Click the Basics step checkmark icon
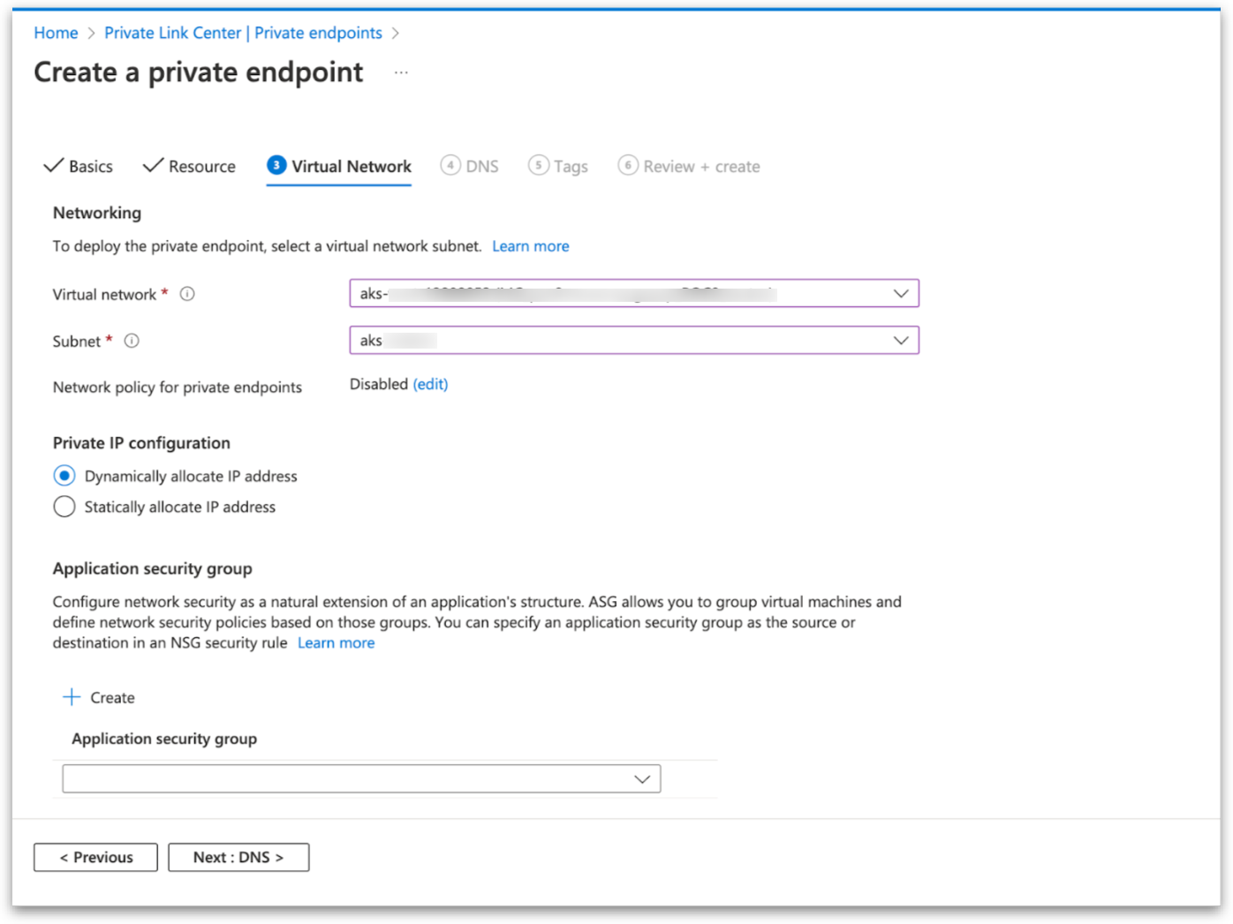1233x924 pixels. (x=54, y=166)
